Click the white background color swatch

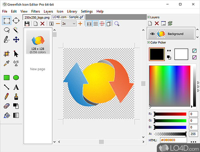pos(181,54)
